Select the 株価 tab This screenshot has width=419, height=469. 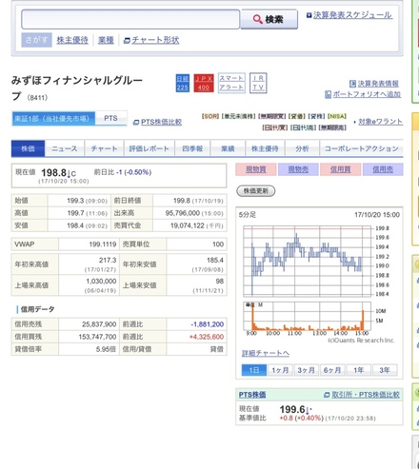click(28, 148)
